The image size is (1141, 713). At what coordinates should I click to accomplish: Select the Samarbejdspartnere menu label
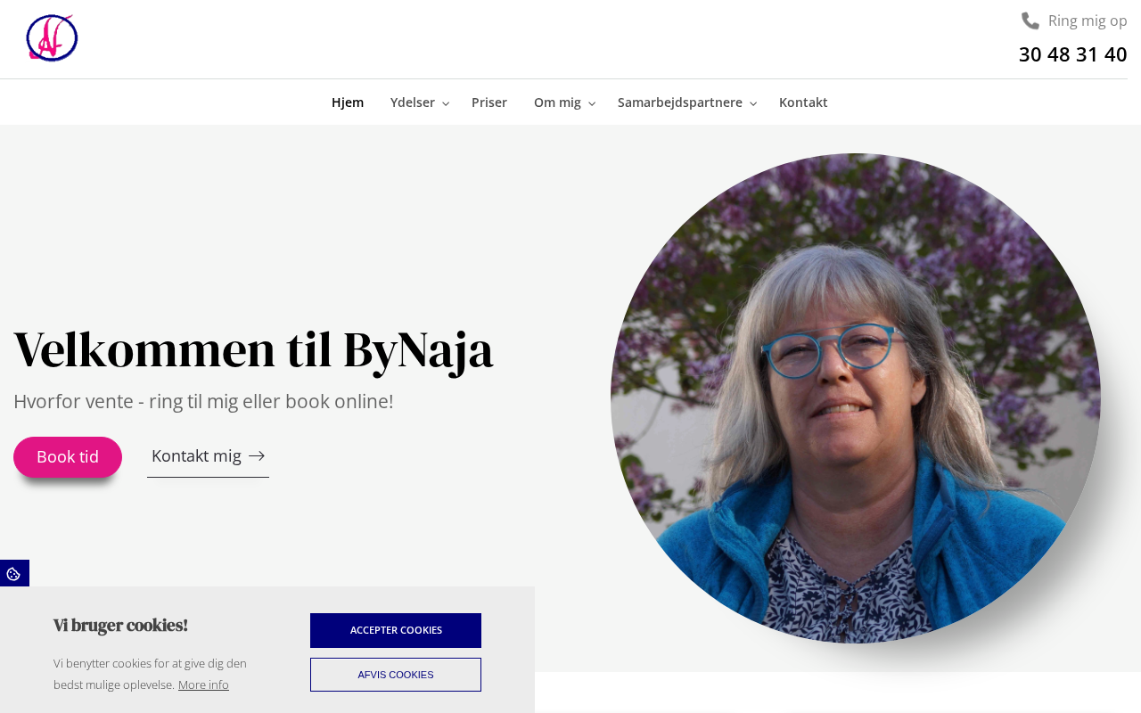[x=680, y=102]
